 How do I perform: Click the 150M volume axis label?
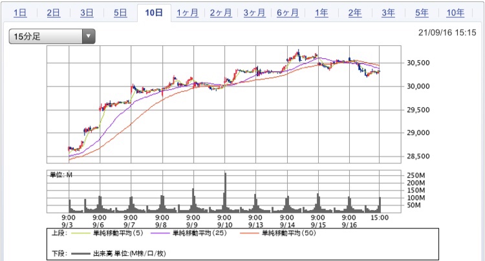click(x=416, y=191)
